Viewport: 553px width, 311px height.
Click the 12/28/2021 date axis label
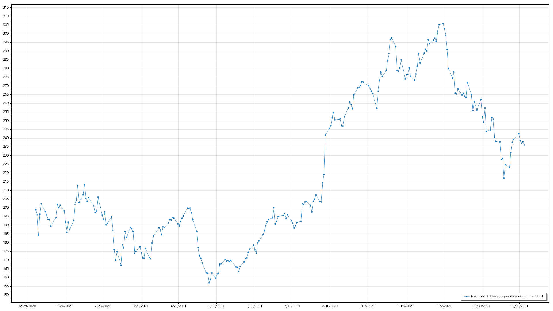click(519, 306)
